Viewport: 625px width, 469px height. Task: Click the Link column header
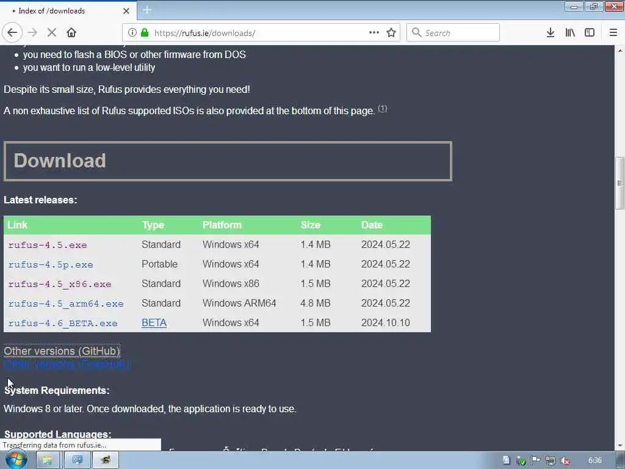coord(17,225)
